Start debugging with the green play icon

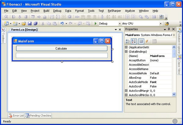pyautogui.click(x=95, y=23)
